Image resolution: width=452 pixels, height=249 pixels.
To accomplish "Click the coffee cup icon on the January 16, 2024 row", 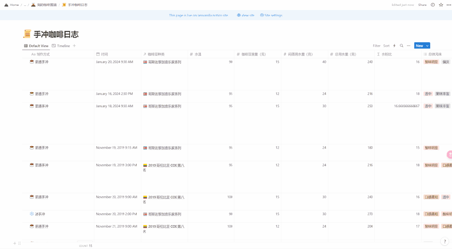I will [x=32, y=94].
